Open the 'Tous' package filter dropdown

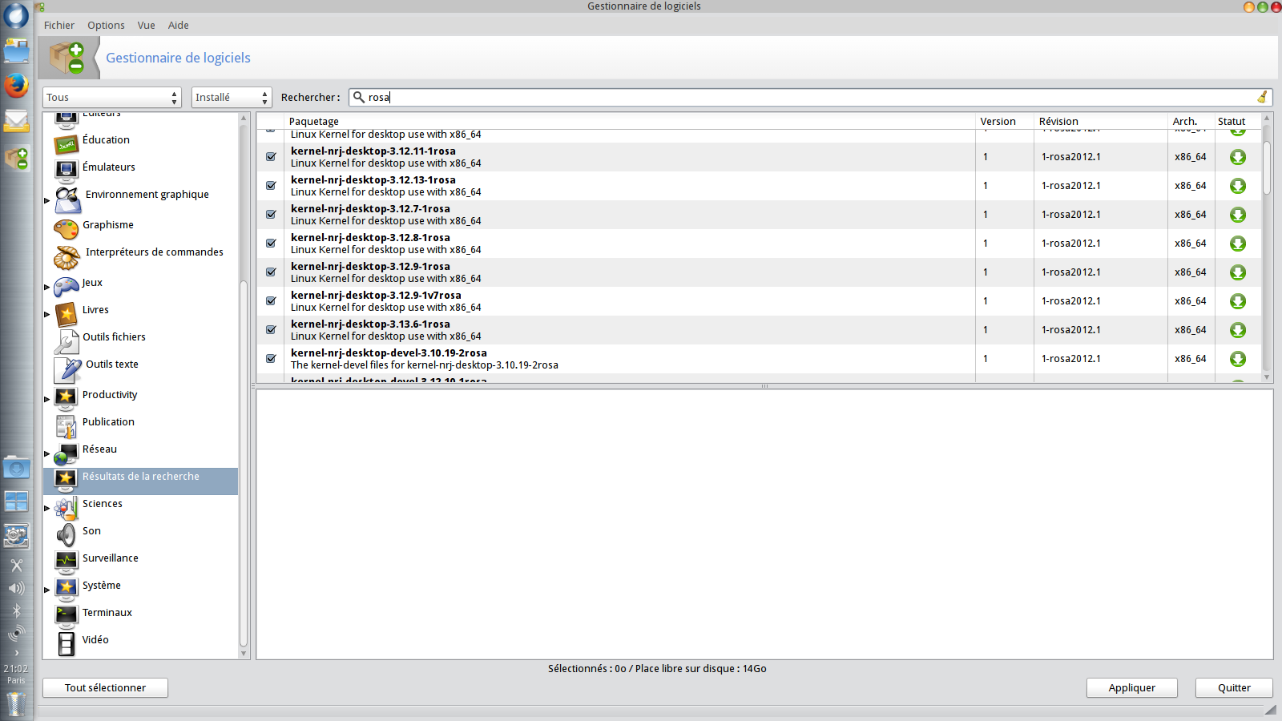tap(112, 97)
